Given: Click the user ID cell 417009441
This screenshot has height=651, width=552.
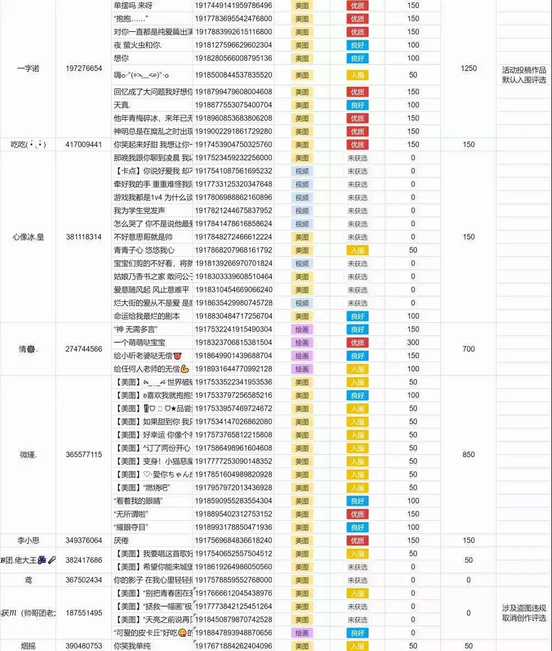Looking at the screenshot, I should (84, 145).
